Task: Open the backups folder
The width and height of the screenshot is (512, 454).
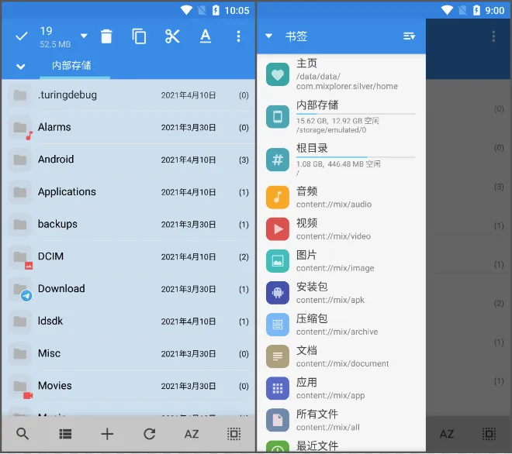Action: pyautogui.click(x=128, y=224)
